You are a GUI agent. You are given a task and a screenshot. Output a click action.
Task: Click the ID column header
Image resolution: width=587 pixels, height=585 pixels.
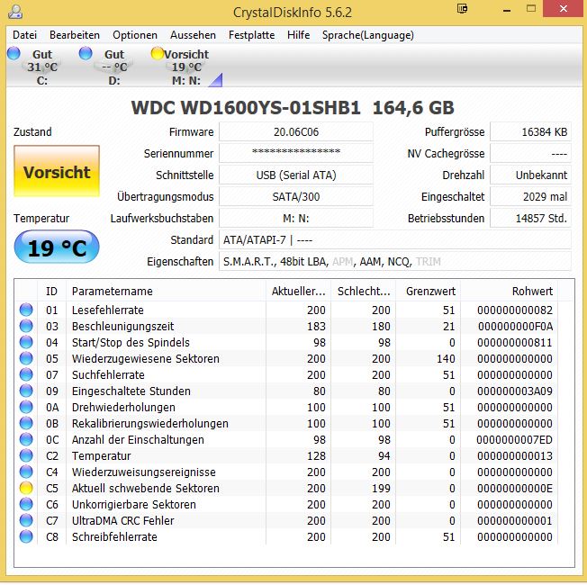coord(51,291)
